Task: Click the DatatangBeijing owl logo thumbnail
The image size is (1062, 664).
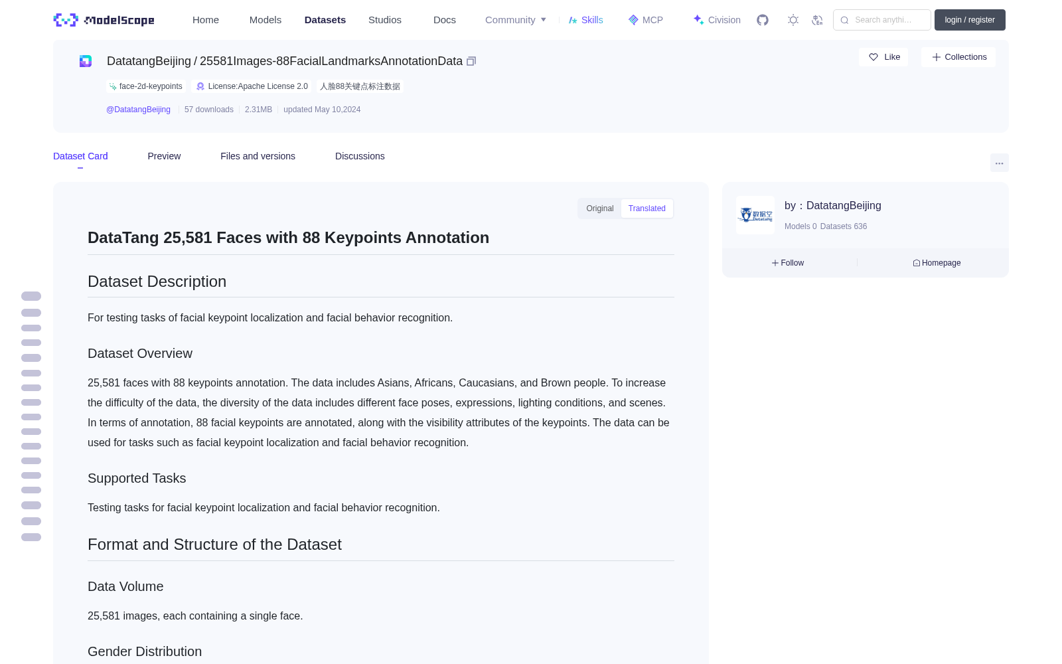Action: (x=755, y=215)
